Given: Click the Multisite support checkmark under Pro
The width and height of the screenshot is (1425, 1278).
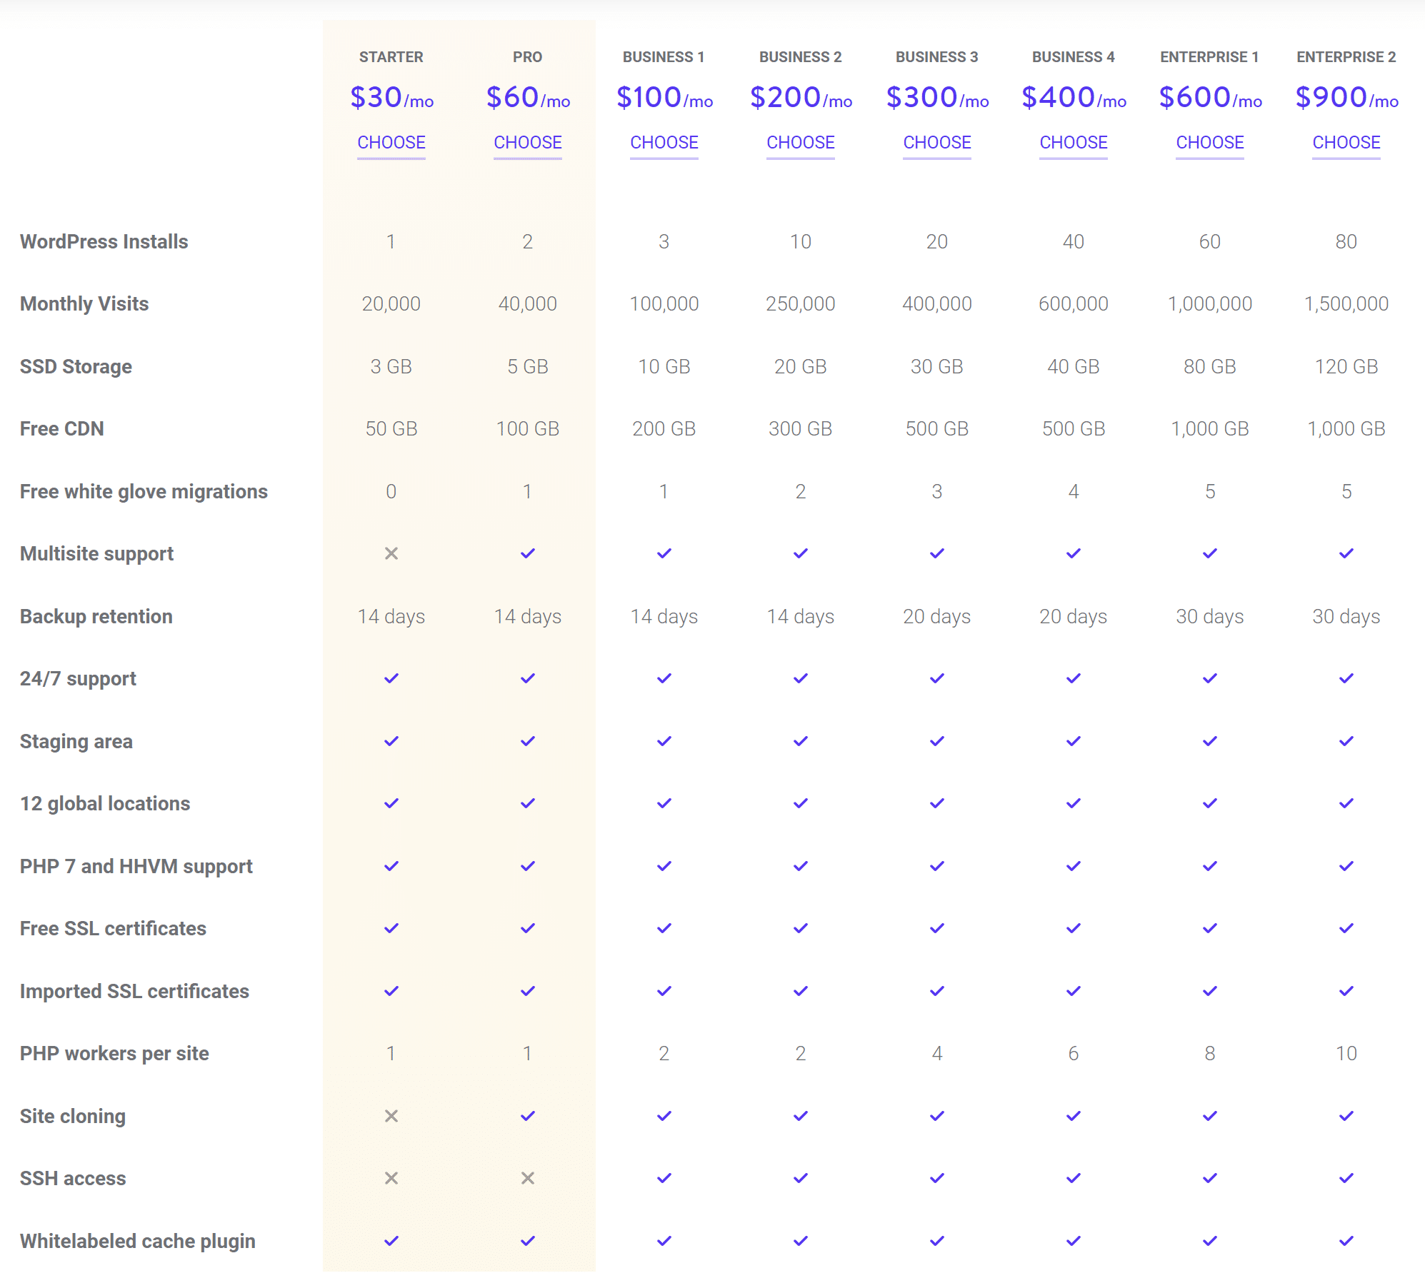Looking at the screenshot, I should pyautogui.click(x=527, y=552).
